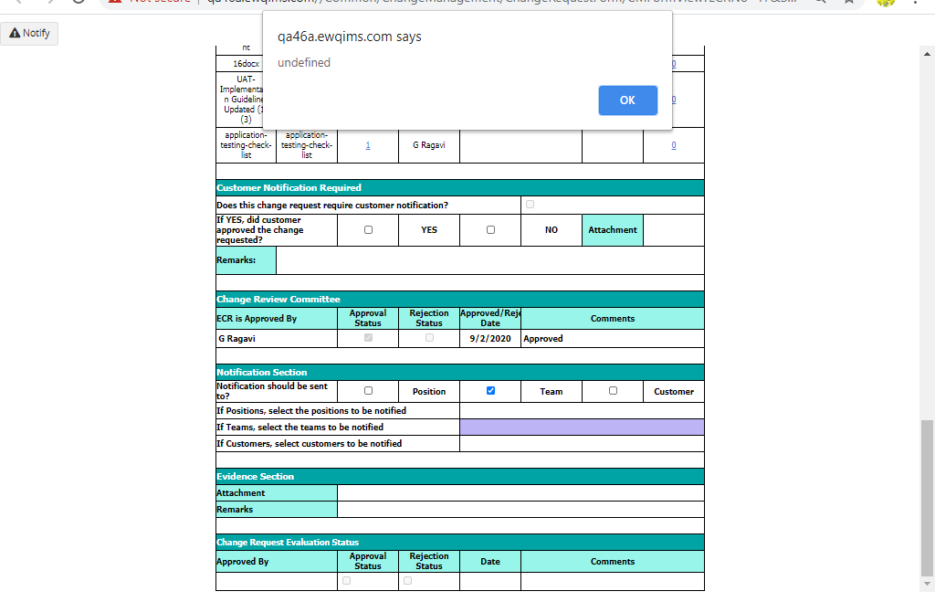Click 'qa46a.ewqims.com says' dialog title
The width and height of the screenshot is (935, 602).
[350, 37]
